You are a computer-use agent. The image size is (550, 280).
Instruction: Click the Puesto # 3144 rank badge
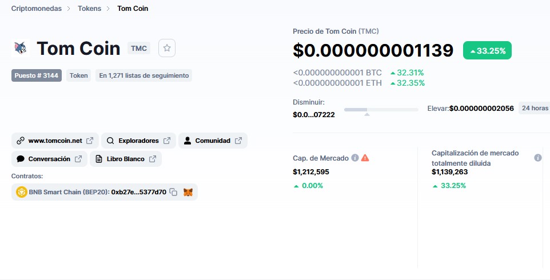point(37,75)
